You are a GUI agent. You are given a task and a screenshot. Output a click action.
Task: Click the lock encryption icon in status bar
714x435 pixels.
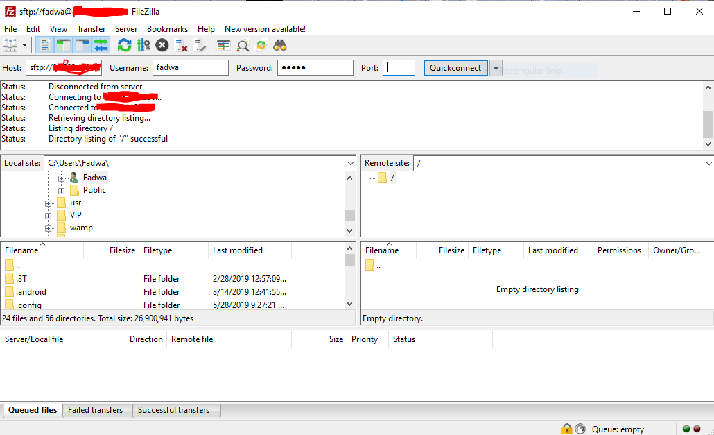(x=566, y=429)
